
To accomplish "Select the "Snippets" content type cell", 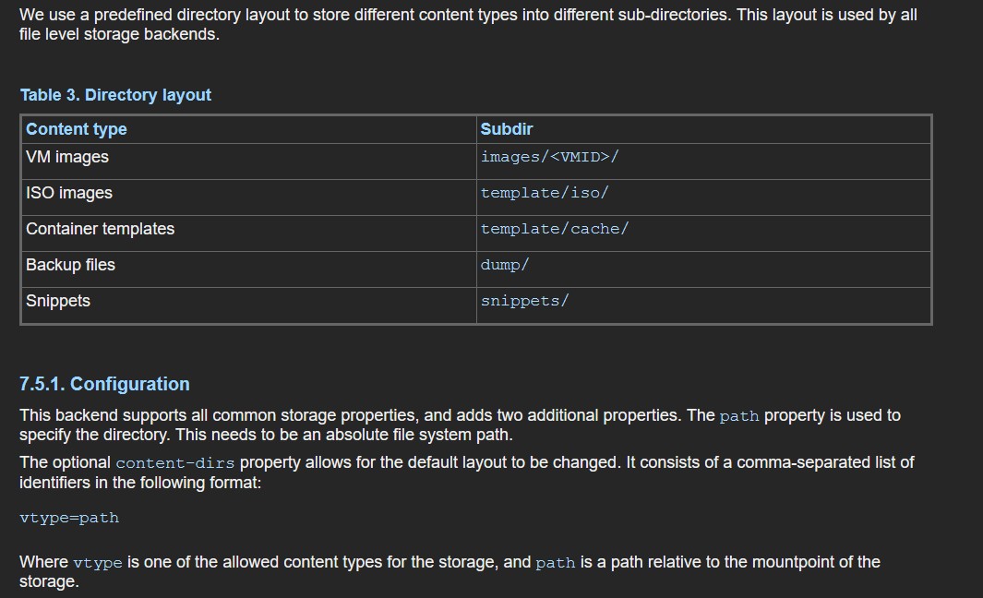I will click(58, 301).
